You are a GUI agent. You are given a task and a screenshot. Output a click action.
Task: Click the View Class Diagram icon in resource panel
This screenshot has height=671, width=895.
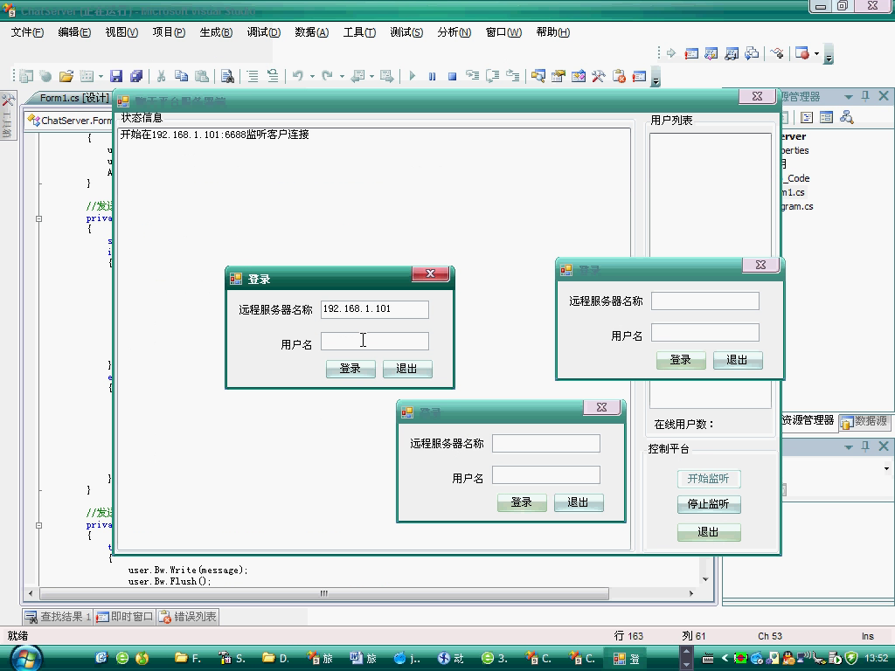click(x=846, y=118)
